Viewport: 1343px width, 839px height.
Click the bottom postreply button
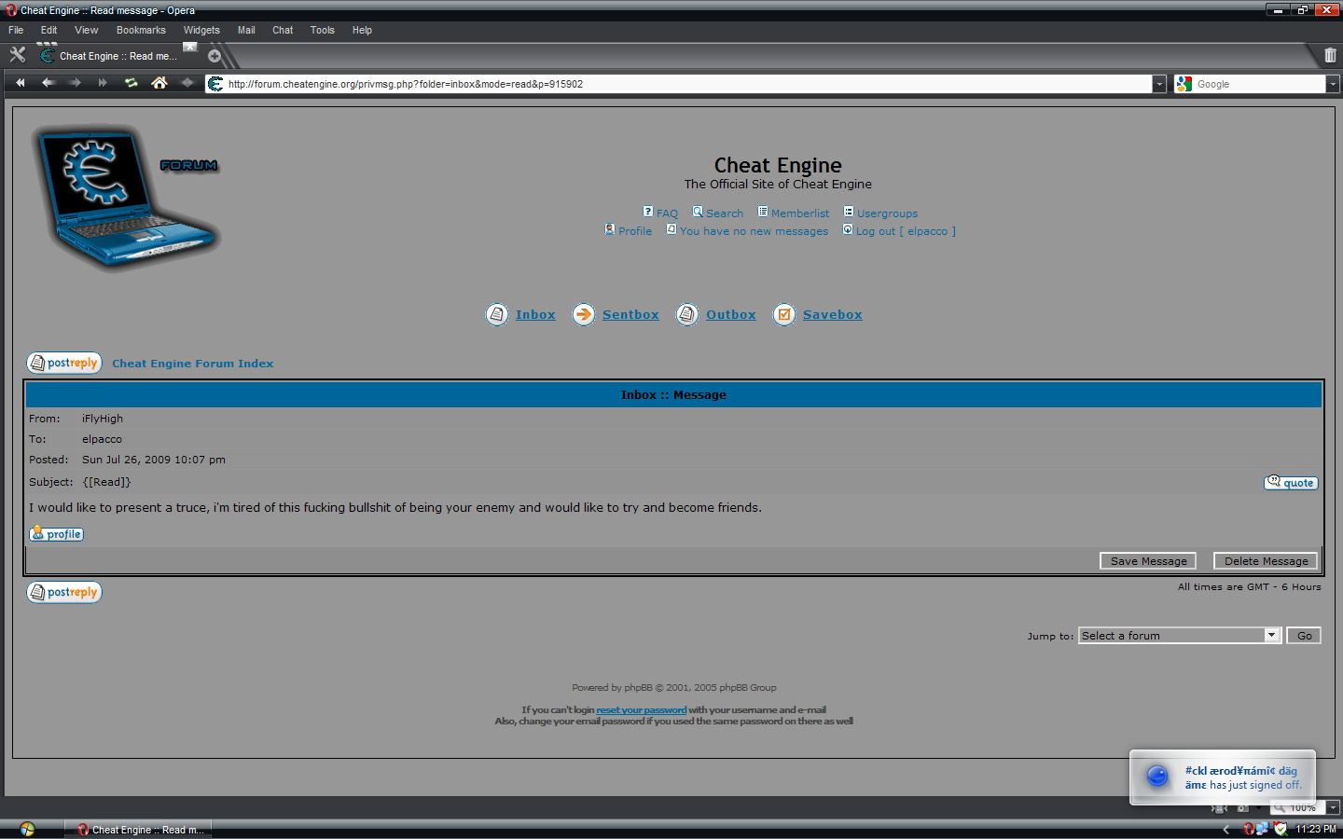click(64, 592)
